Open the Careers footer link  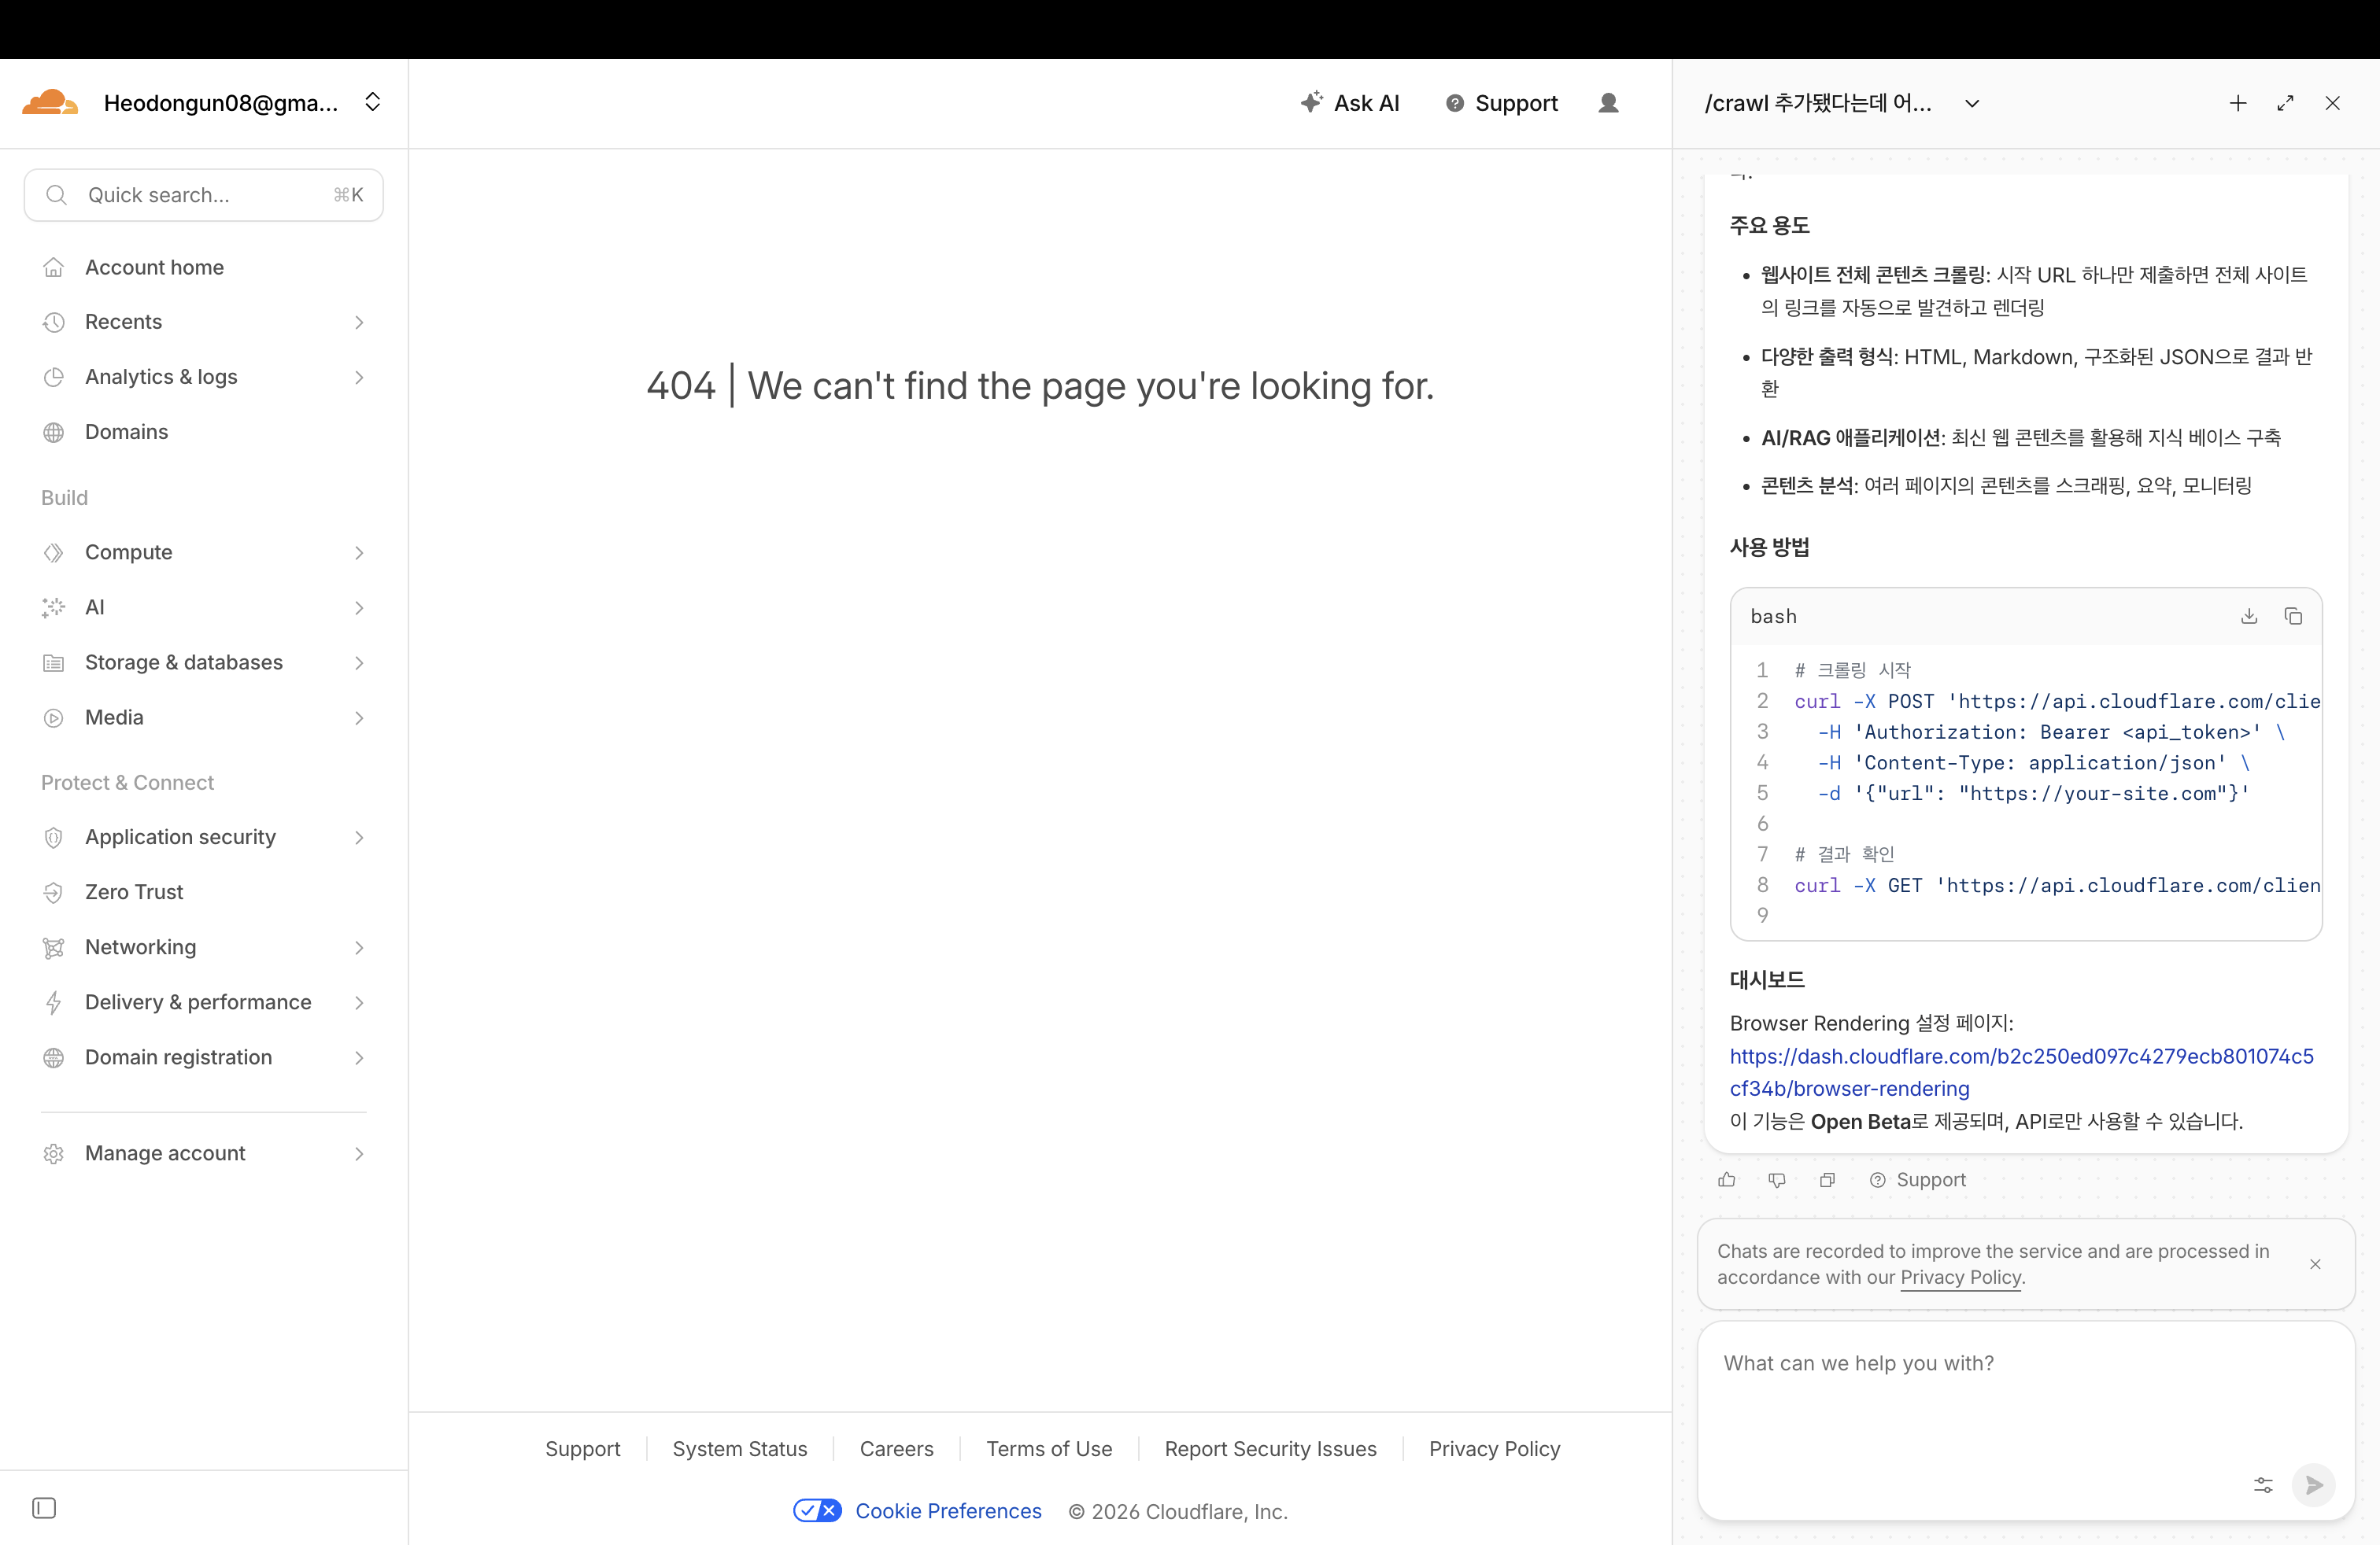(897, 1449)
